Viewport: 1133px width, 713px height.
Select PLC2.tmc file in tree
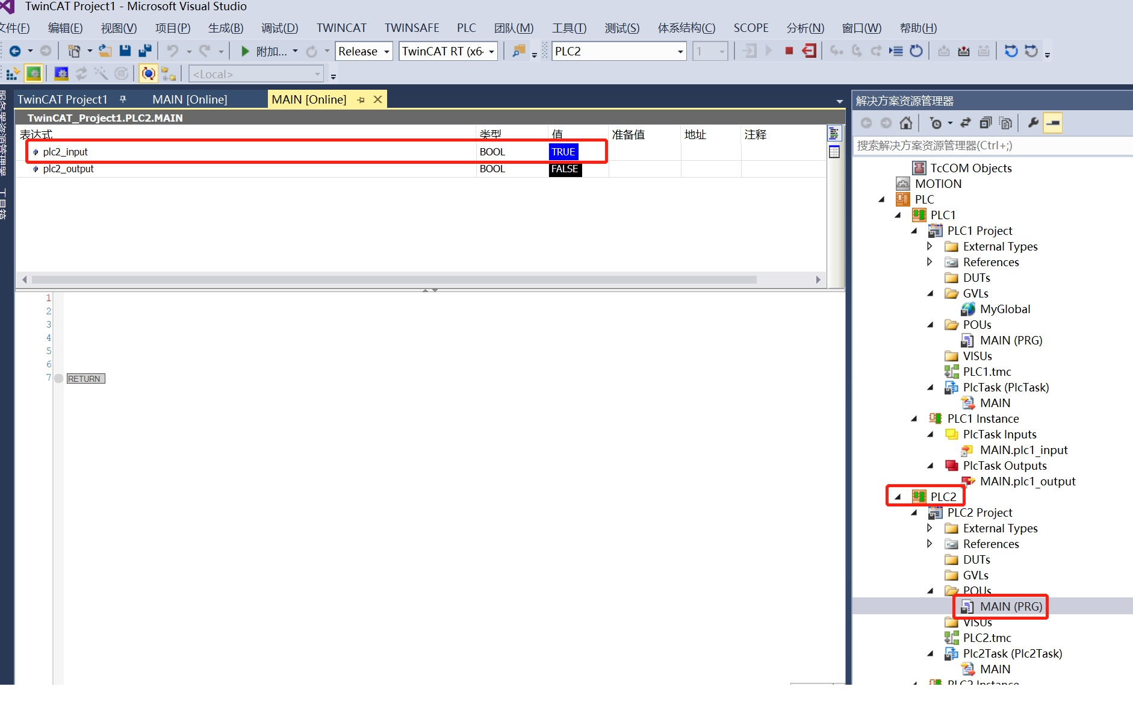pos(987,638)
